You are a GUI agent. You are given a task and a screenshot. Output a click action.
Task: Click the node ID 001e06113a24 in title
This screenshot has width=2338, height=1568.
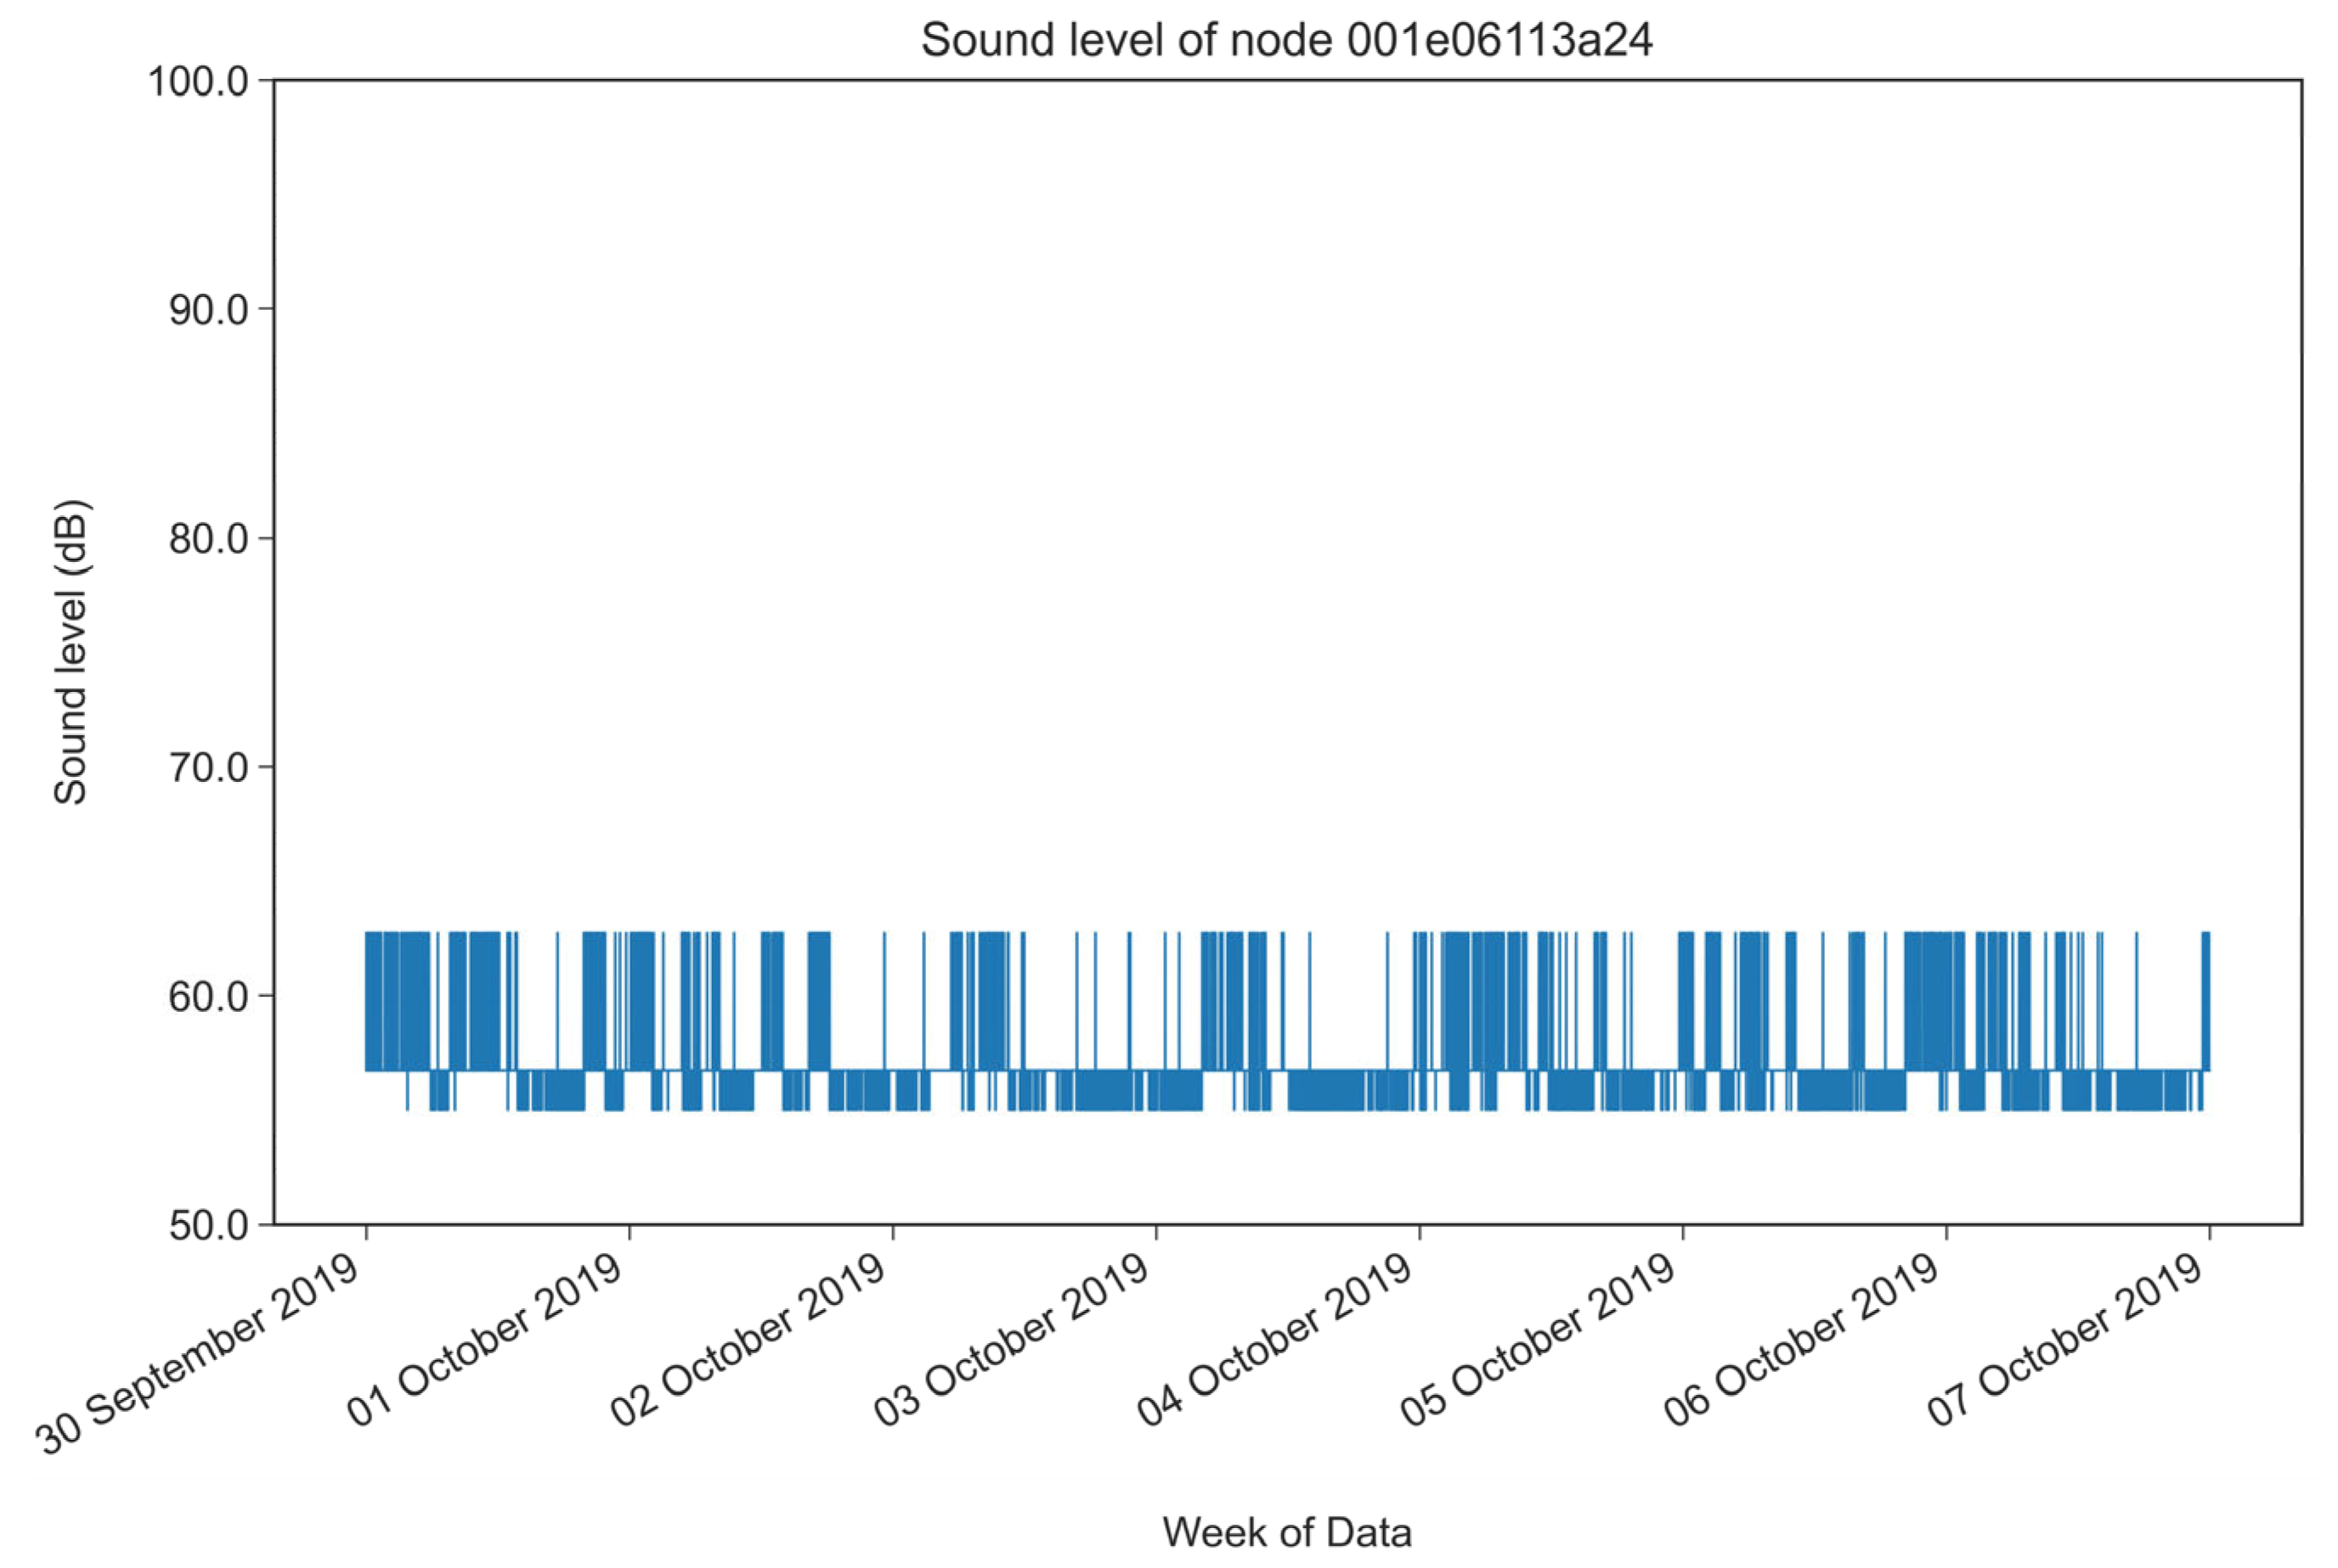(1499, 41)
